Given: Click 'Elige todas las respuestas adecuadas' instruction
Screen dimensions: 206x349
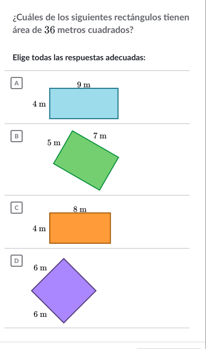Looking at the screenshot, I should (79, 58).
